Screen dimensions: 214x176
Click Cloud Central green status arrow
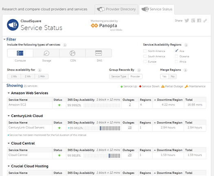click(59, 155)
